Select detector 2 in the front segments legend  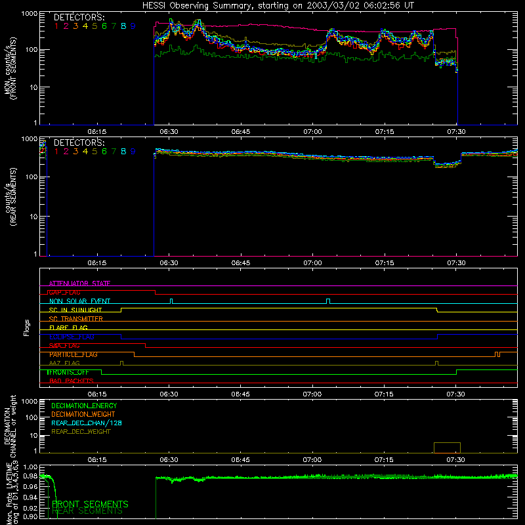click(x=66, y=26)
